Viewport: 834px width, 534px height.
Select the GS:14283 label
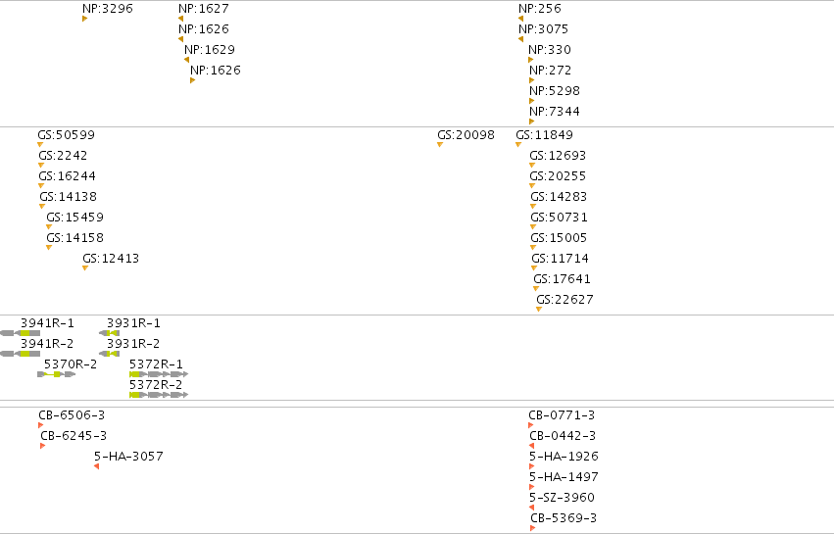[x=559, y=197]
